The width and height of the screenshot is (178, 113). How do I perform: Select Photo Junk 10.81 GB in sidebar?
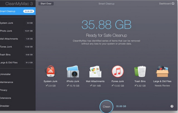[x=17, y=31]
